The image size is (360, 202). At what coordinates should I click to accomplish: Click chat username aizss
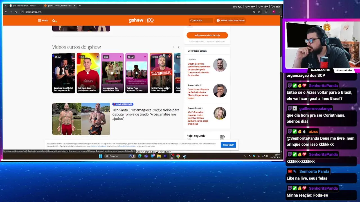[x=313, y=132]
